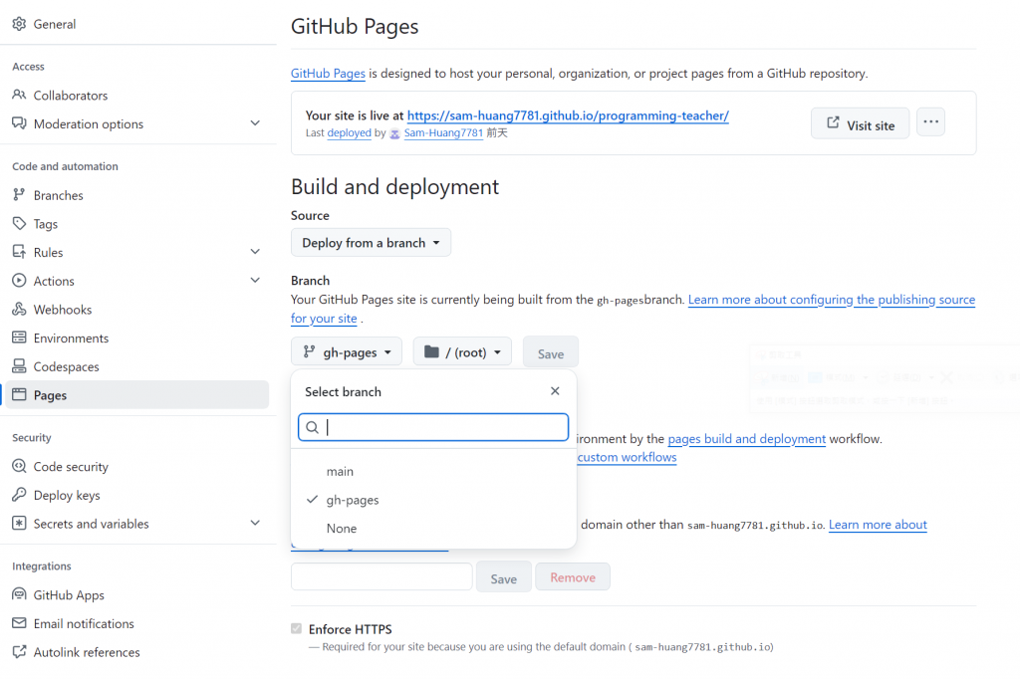Click the Email notifications envelope icon
The height and width of the screenshot is (679, 1020).
tap(19, 623)
